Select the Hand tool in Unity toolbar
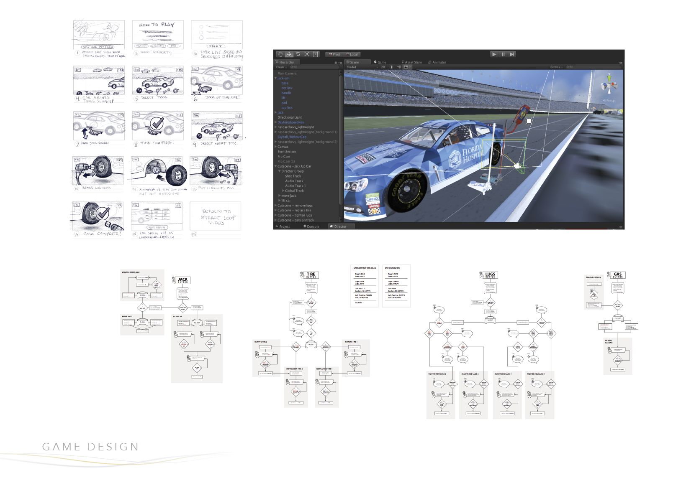Image resolution: width=686 pixels, height=488 pixels. [280, 54]
